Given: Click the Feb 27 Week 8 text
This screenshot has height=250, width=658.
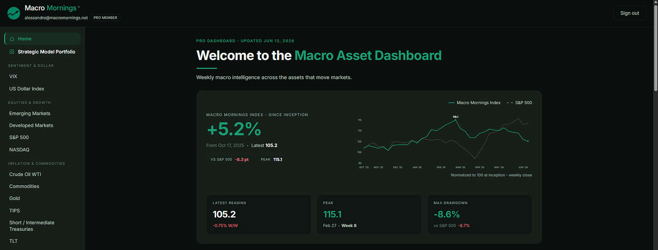Looking at the screenshot, I should (340, 226).
